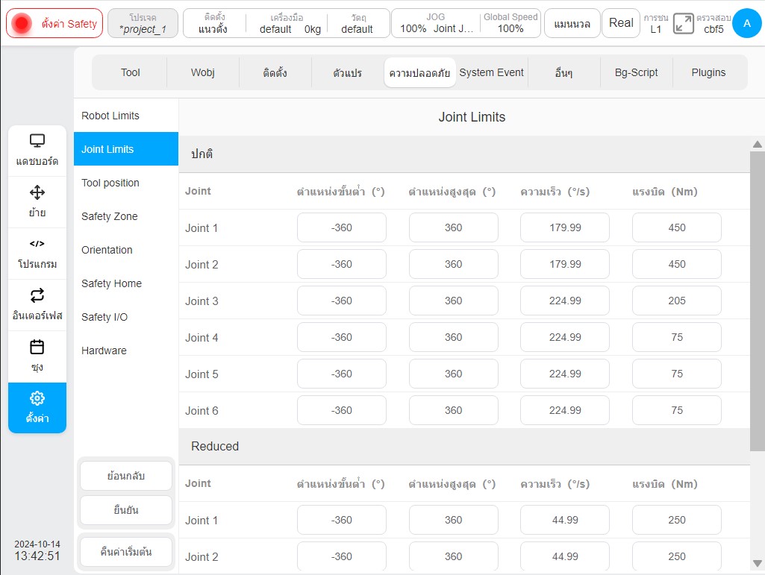Open the JOG and Global Speed panel
This screenshot has height=575, width=765.
[x=466, y=23]
